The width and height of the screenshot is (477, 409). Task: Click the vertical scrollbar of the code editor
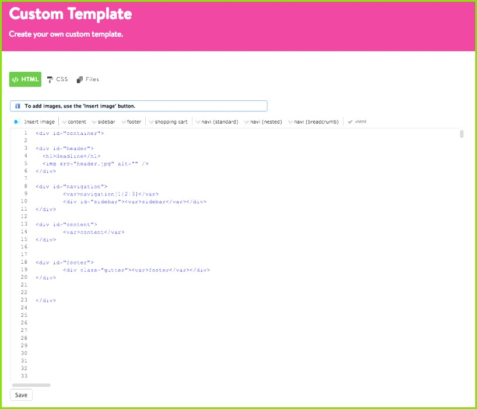click(x=461, y=134)
